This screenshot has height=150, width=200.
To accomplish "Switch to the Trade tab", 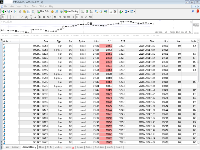I will point(7,147).
